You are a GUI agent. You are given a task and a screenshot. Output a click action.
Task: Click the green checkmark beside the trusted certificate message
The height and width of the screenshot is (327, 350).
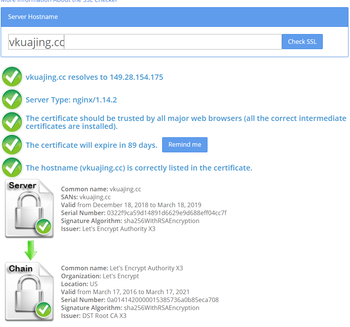click(12, 122)
